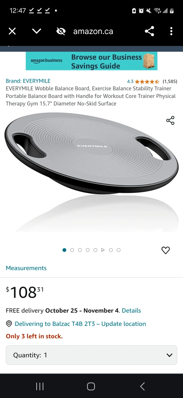The image size is (183, 398).
Task: Share this product using image share icon
Action: pos(170,120)
